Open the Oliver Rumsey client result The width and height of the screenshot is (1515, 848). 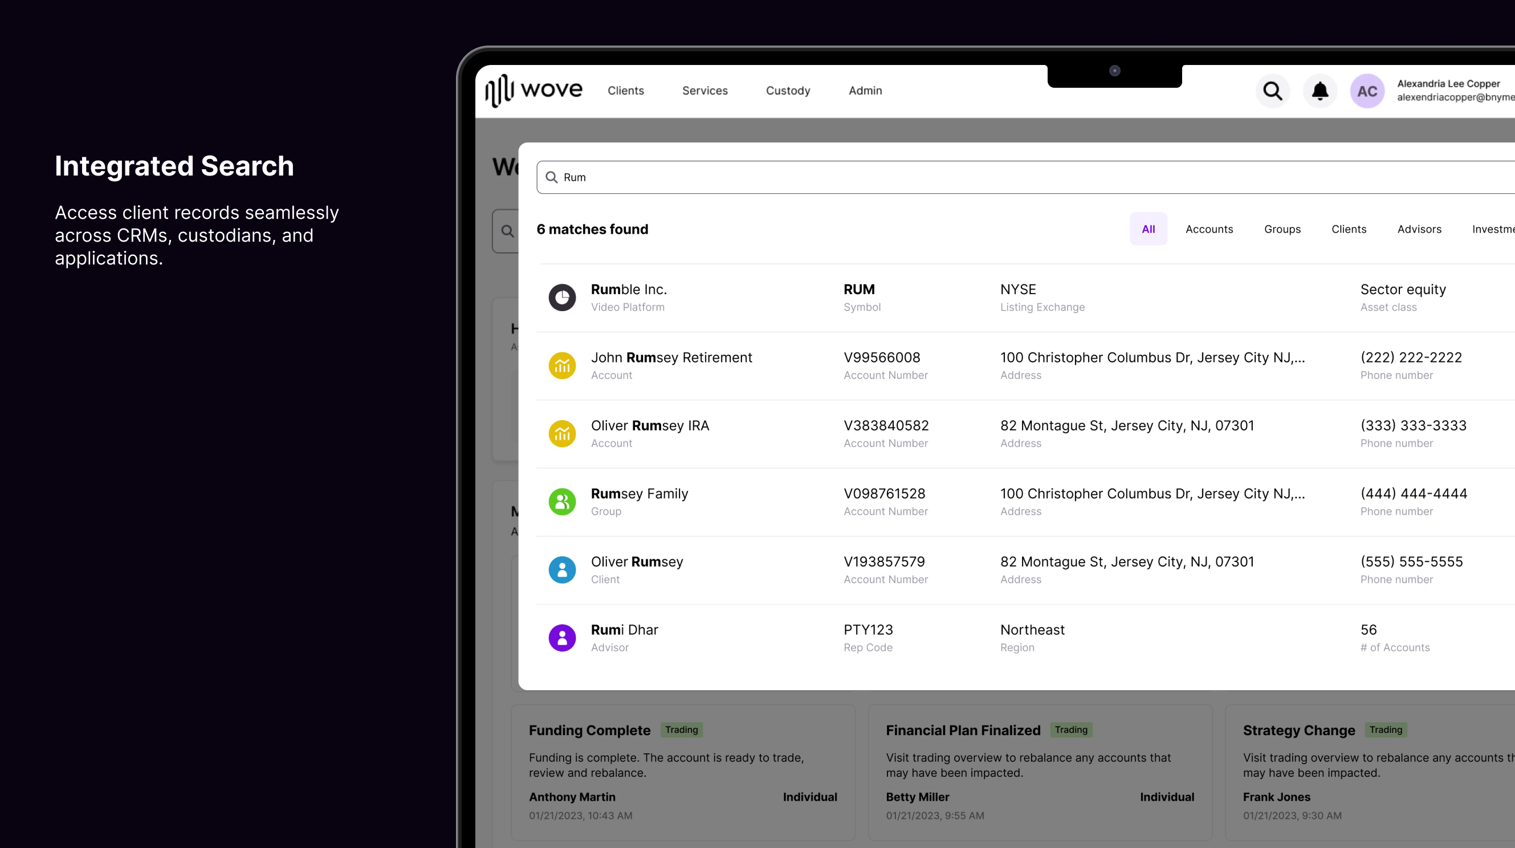point(1025,570)
